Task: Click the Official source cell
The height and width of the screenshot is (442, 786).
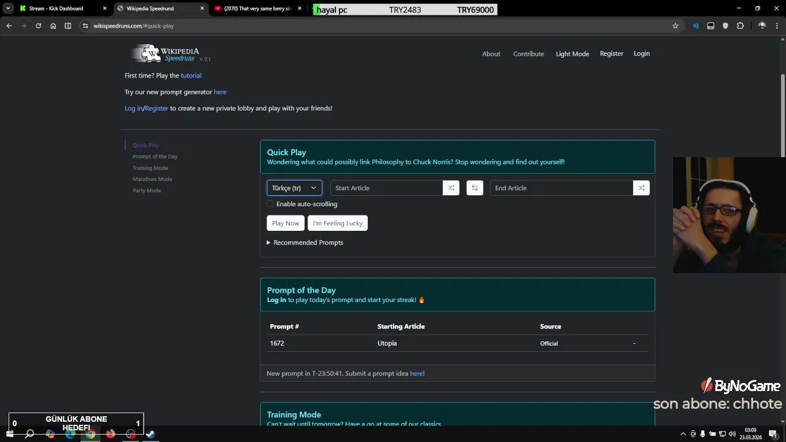Action: (549, 344)
